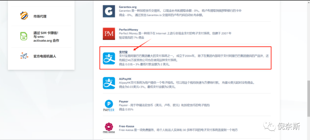Click the Garantex.org payment title

(128, 7)
